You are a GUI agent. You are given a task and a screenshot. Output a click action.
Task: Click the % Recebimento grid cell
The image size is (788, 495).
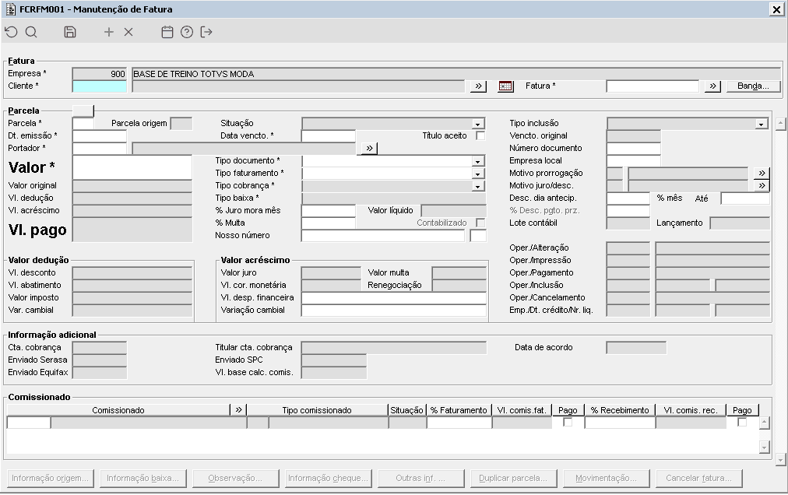[620, 423]
